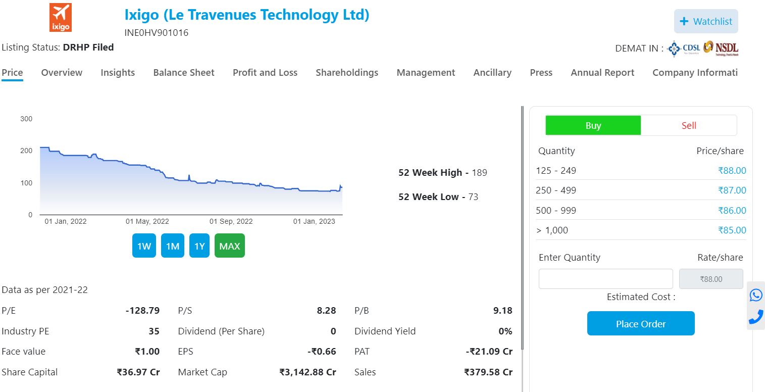
Task: Click the Data as per 2021-22 label
Action: pyautogui.click(x=44, y=290)
